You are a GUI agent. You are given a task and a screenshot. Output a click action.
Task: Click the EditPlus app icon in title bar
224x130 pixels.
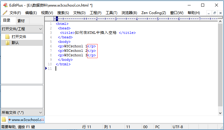(5, 5)
